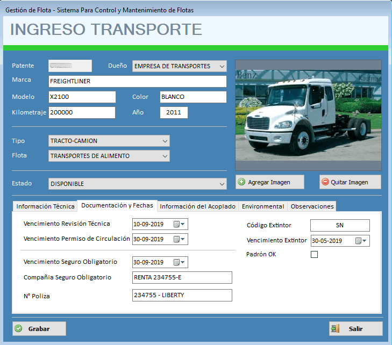The width and height of the screenshot is (392, 345).
Task: Select the Environmental tab
Action: (263, 206)
